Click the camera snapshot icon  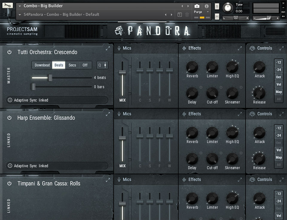(197, 6)
